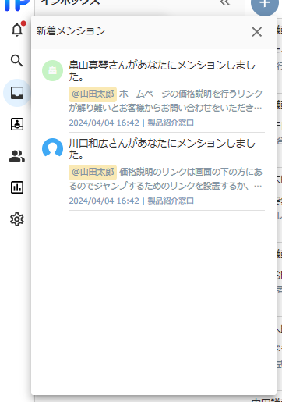Click the 新着メンション panel title
This screenshot has height=402, width=282.
(71, 31)
